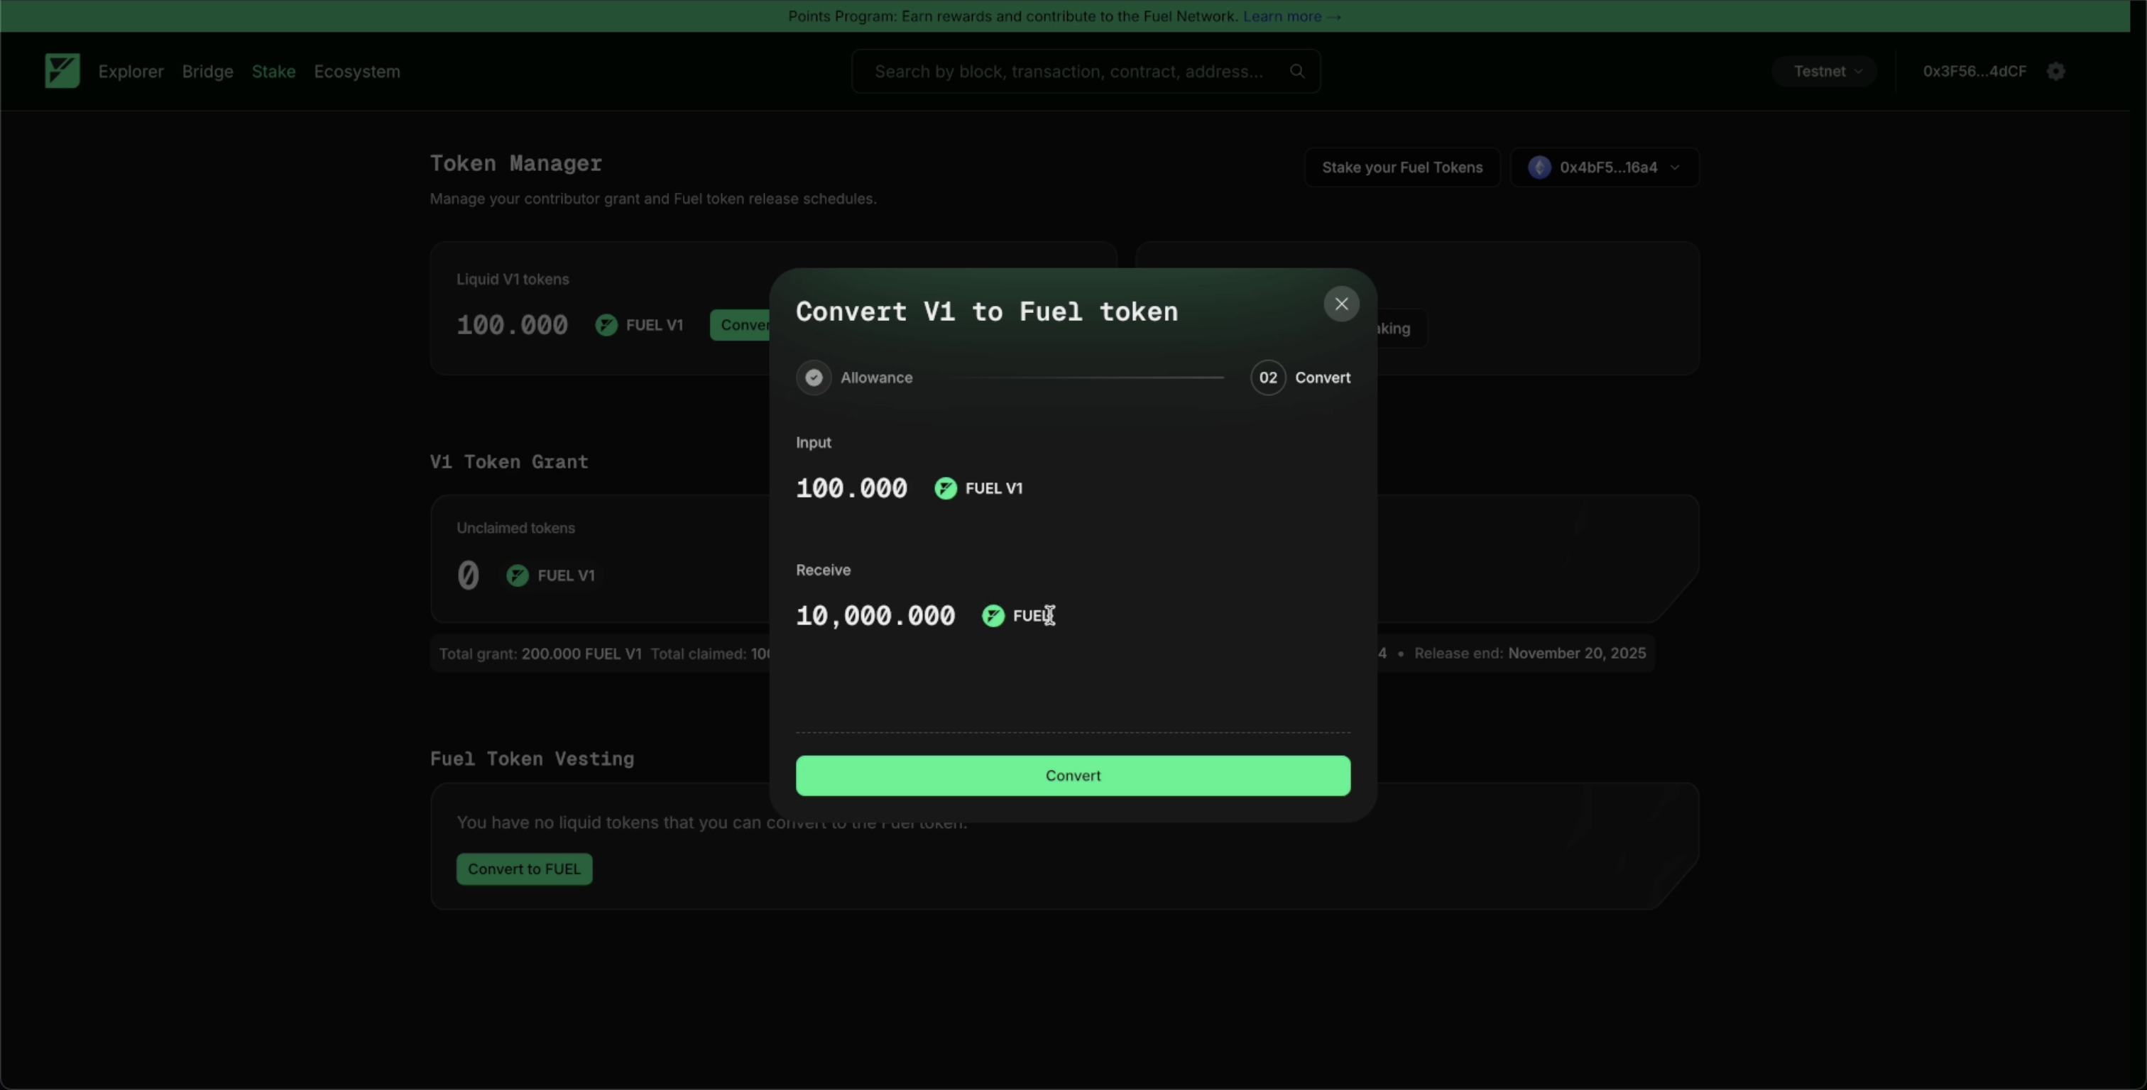
Task: Click the 02 Convert step circle
Action: (1268, 378)
